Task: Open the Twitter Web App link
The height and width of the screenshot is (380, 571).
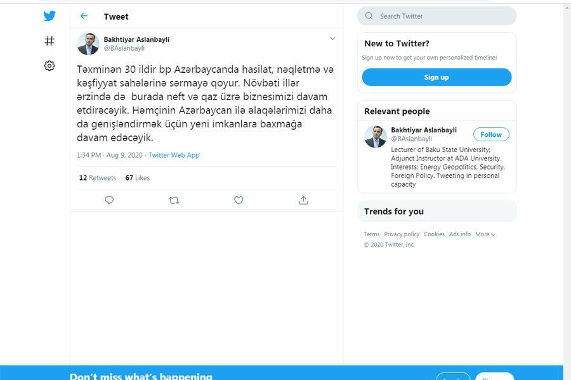Action: pos(174,155)
